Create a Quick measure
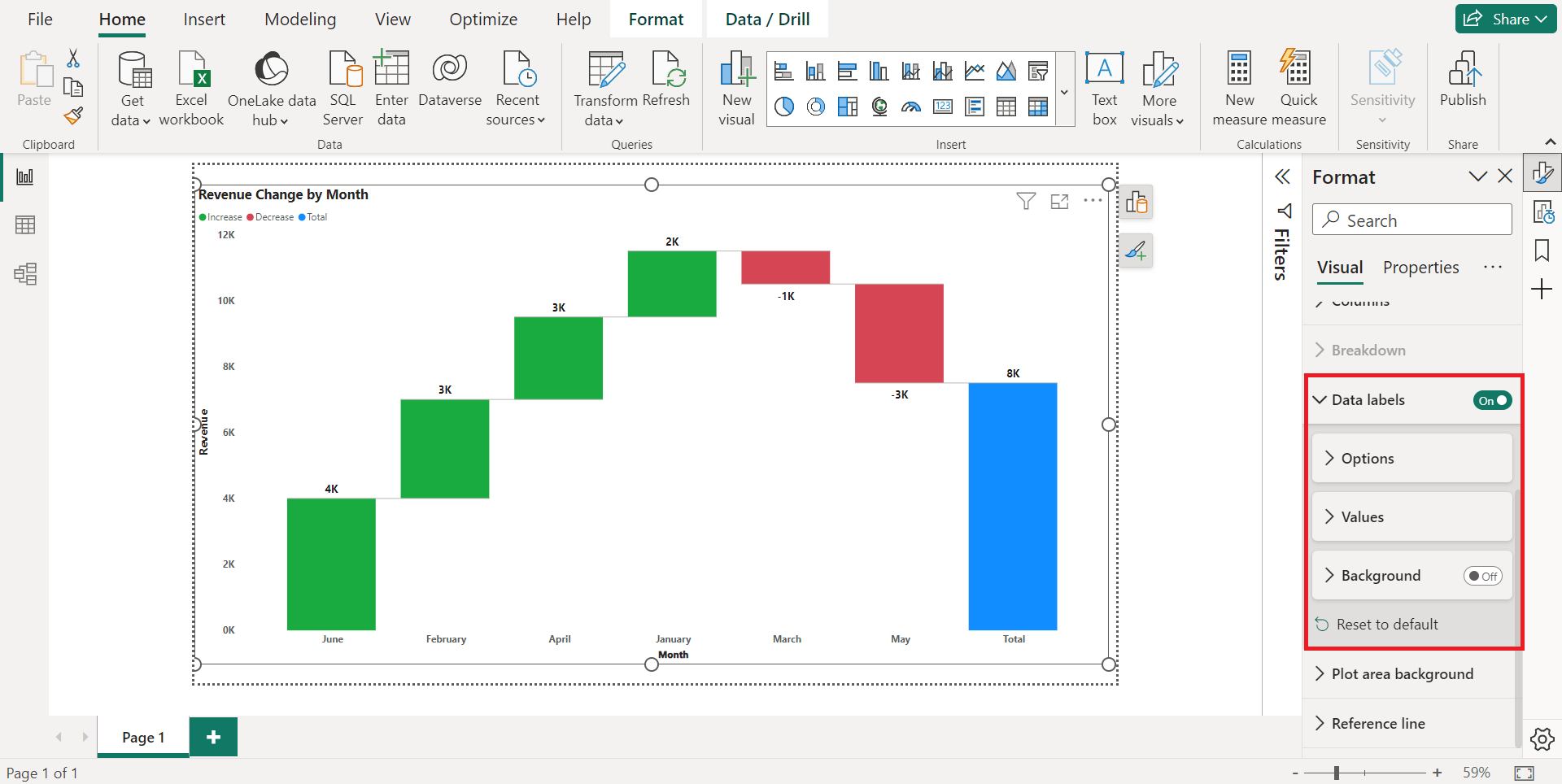This screenshot has height=784, width=1562. [1298, 88]
